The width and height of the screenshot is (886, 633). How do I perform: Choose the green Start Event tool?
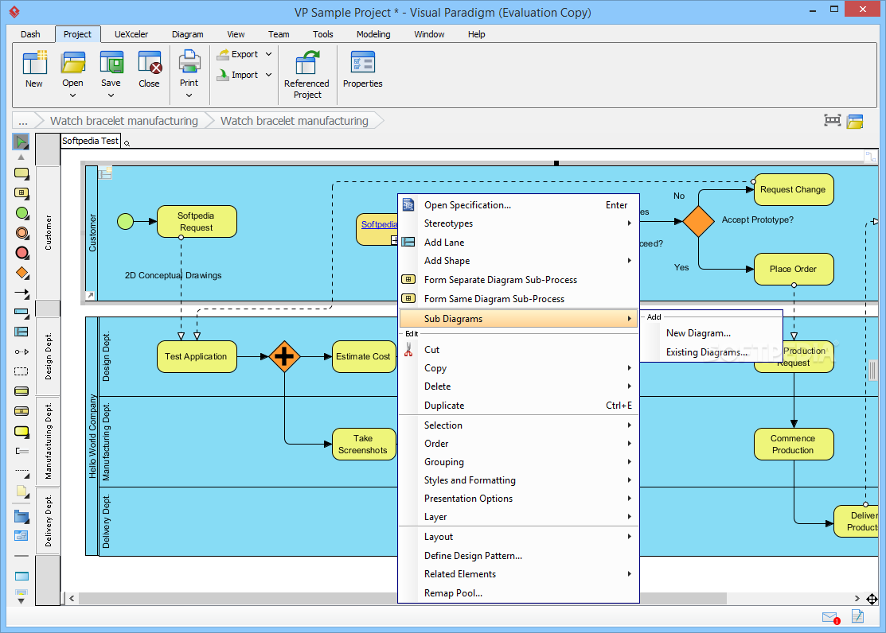(21, 213)
